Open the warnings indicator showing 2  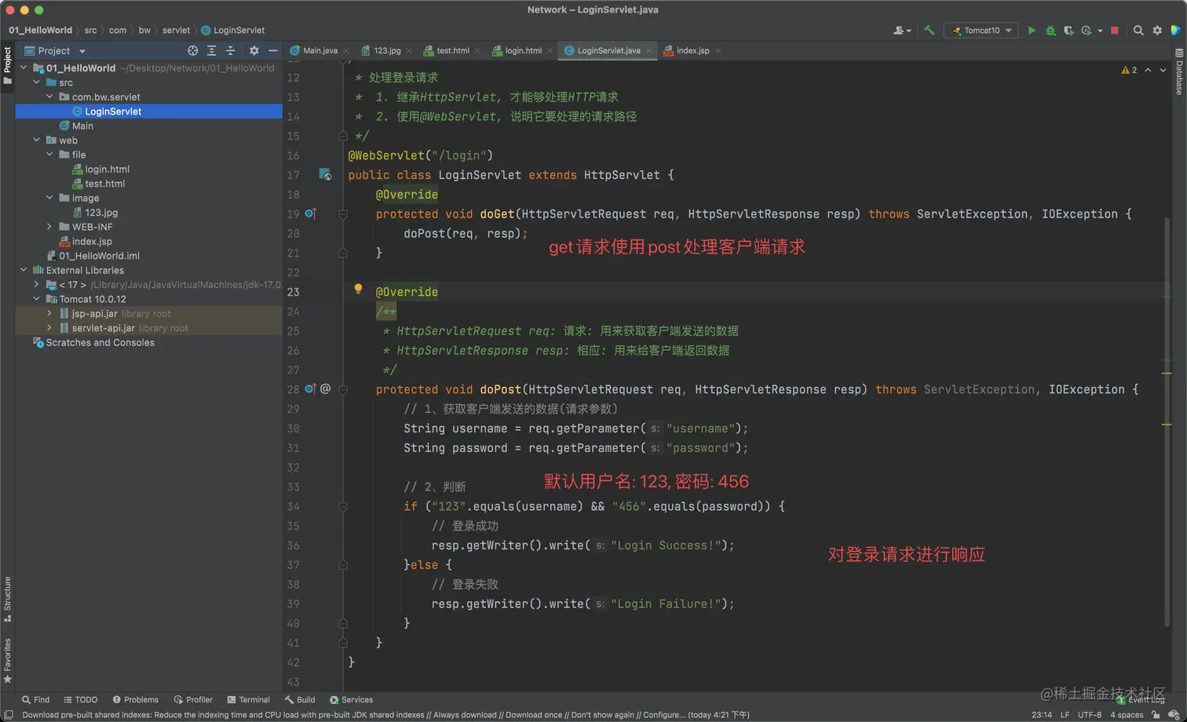pos(1129,71)
